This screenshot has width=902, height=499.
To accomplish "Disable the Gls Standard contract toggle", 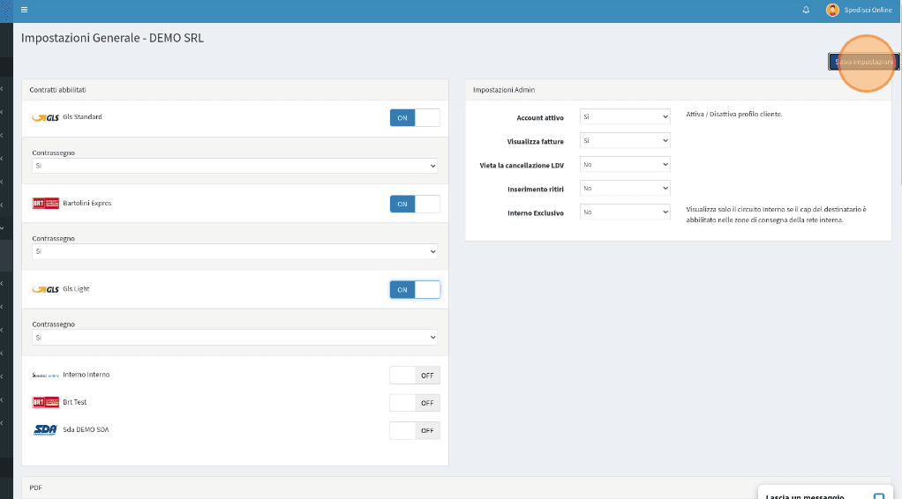I will click(x=414, y=118).
